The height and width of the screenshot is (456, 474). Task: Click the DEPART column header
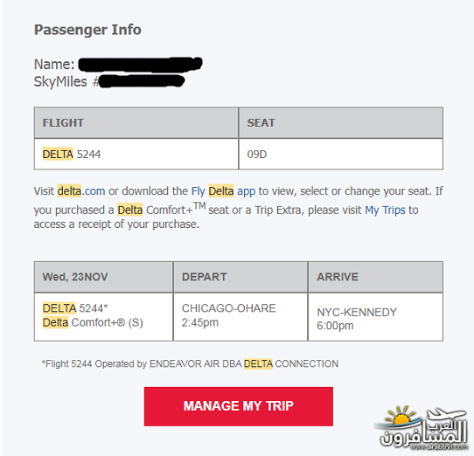(240, 277)
